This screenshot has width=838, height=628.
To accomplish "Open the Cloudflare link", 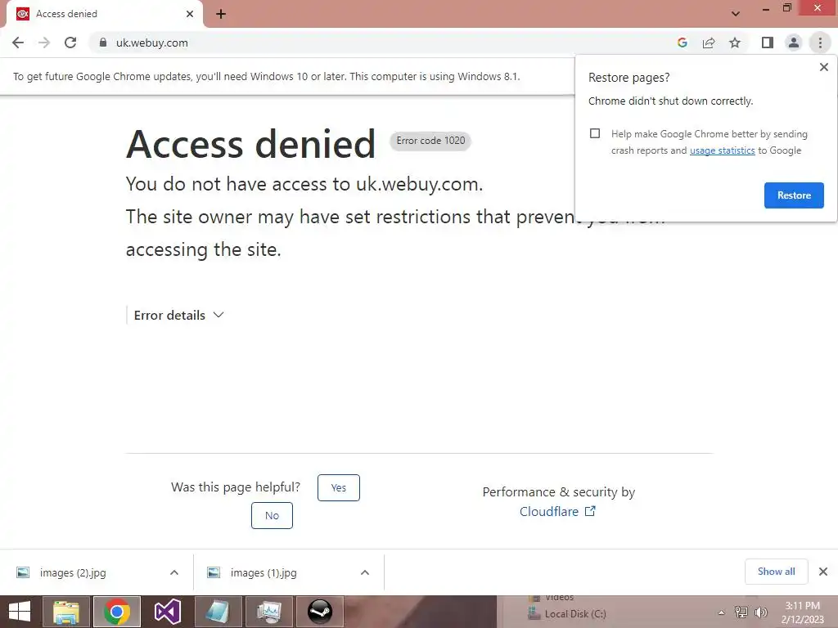I will [x=557, y=512].
